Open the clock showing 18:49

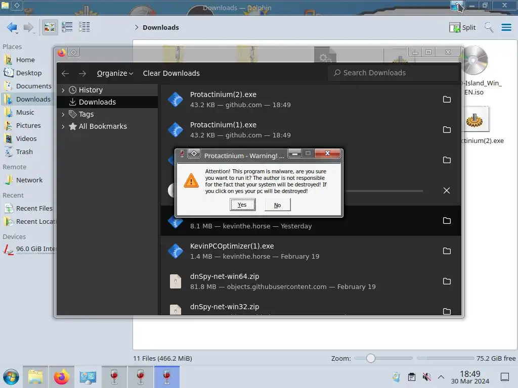point(470,377)
